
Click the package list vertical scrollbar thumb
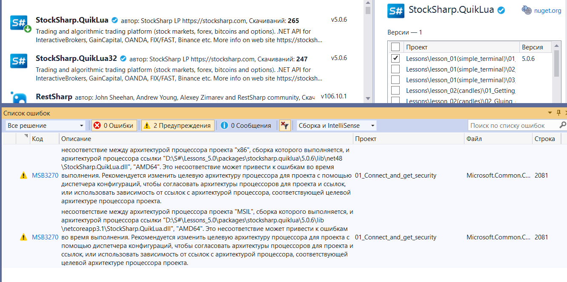tap(368, 11)
